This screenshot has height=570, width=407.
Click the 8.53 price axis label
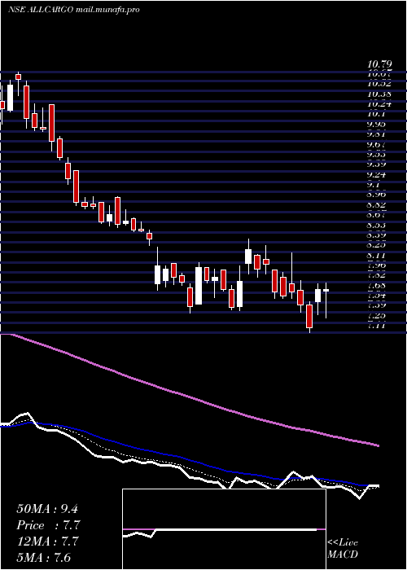pos(378,226)
